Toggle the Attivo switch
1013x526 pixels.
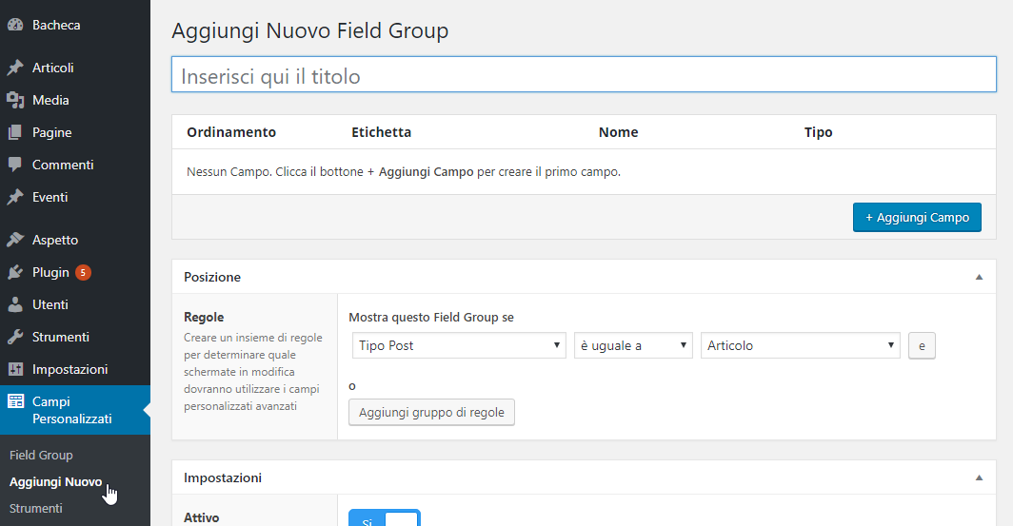384,518
